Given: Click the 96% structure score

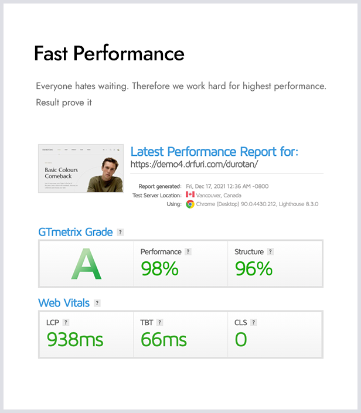Looking at the screenshot, I should [253, 268].
